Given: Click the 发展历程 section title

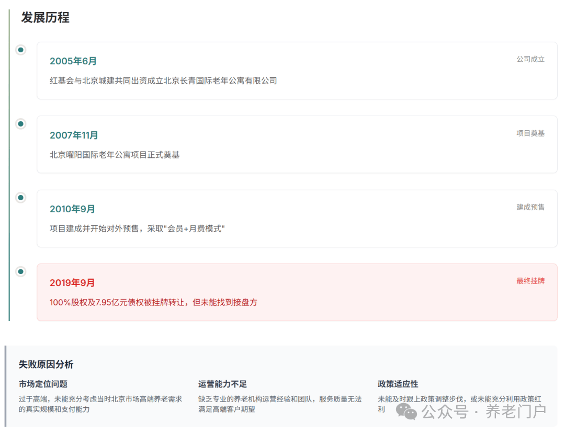Looking at the screenshot, I should tap(45, 18).
